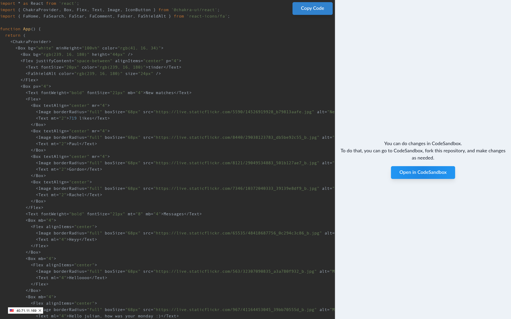Click the '719 likes' text line
511x319 pixels.
[80, 118]
